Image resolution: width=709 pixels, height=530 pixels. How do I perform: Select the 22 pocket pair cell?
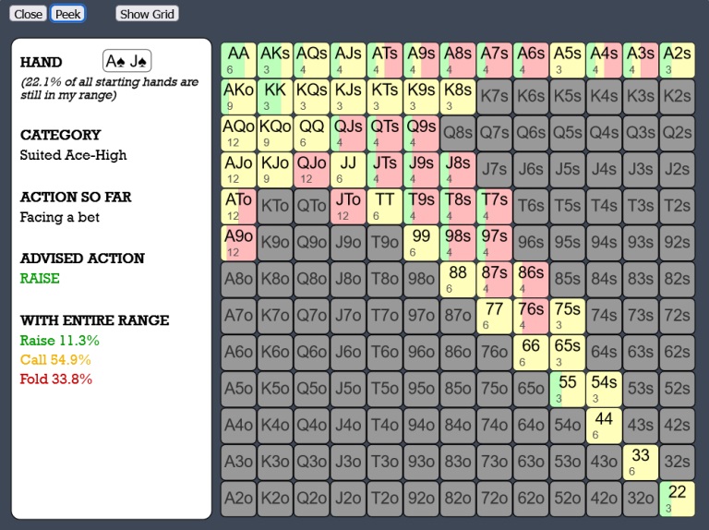click(x=677, y=499)
